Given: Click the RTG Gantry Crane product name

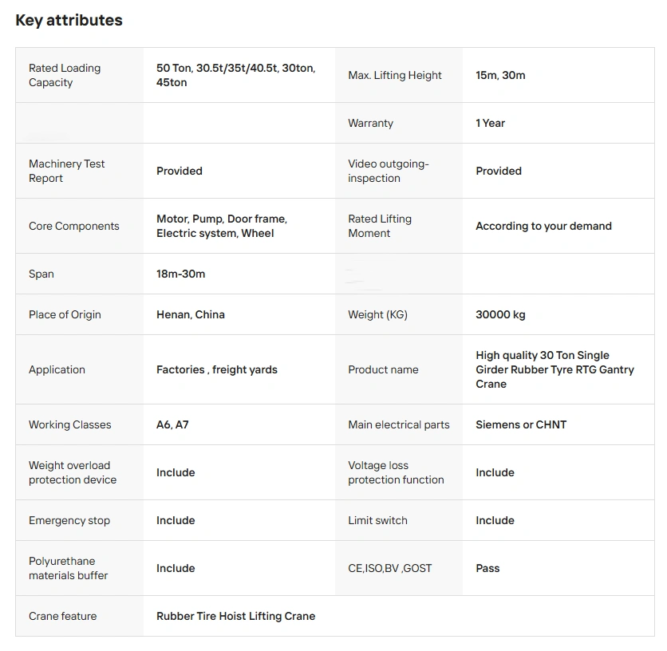Looking at the screenshot, I should click(555, 369).
